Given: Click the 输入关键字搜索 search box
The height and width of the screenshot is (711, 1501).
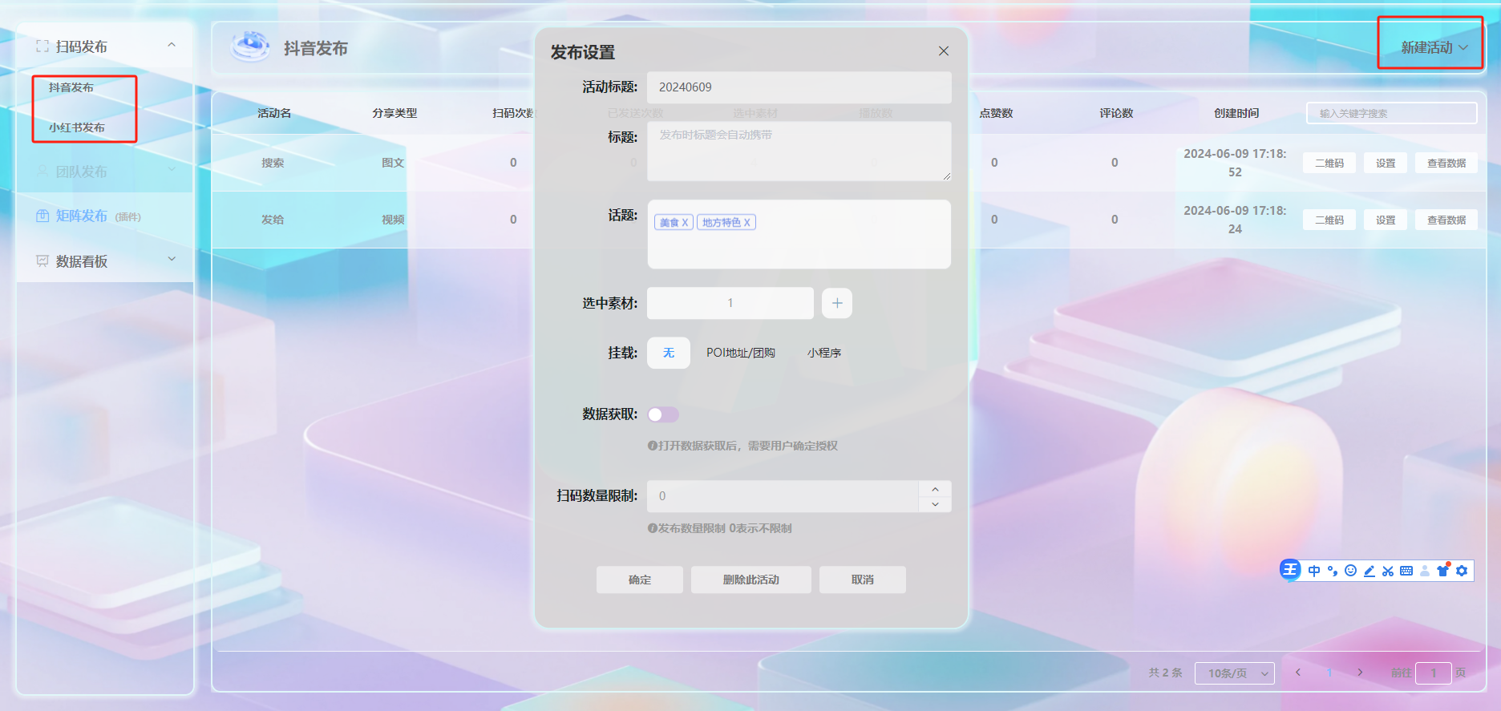Looking at the screenshot, I should pos(1392,113).
